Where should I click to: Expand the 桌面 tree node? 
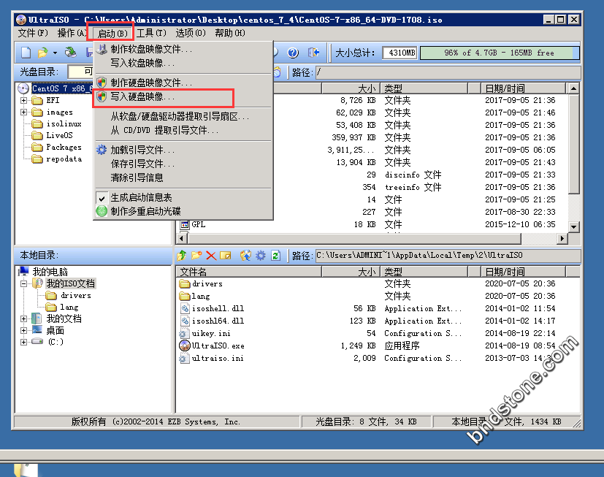tap(24, 331)
